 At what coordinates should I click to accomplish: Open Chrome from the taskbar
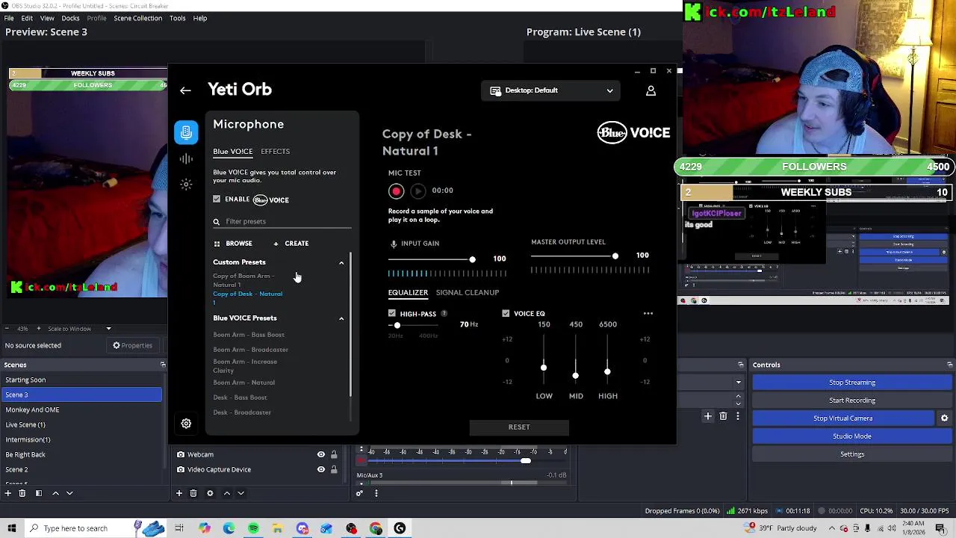[x=376, y=528]
